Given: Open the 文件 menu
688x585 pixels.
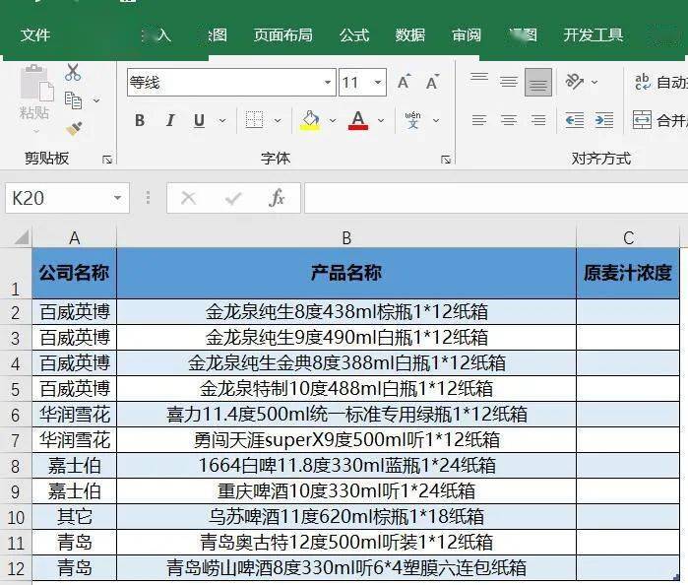Looking at the screenshot, I should [x=35, y=34].
